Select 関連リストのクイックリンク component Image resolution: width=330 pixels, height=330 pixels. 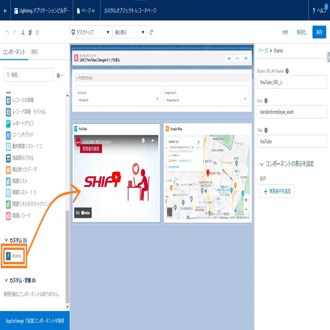click(x=29, y=204)
